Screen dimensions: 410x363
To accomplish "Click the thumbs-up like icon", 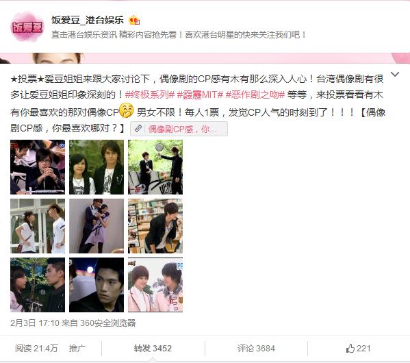I will click(350, 349).
